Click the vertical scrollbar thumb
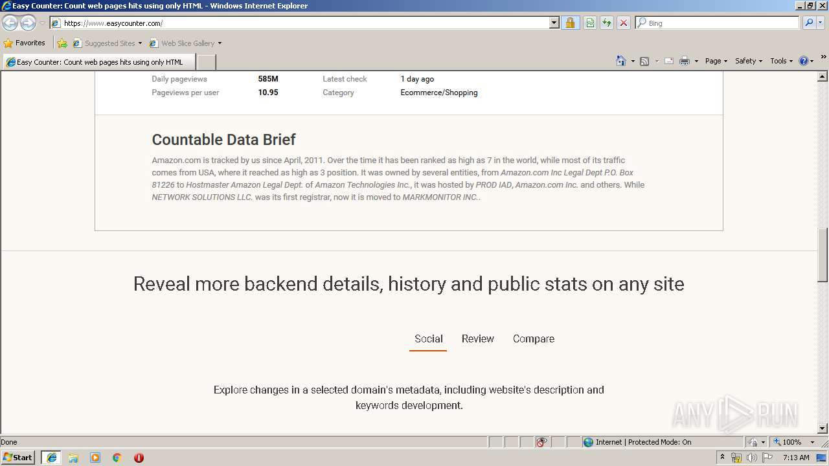 tap(823, 254)
